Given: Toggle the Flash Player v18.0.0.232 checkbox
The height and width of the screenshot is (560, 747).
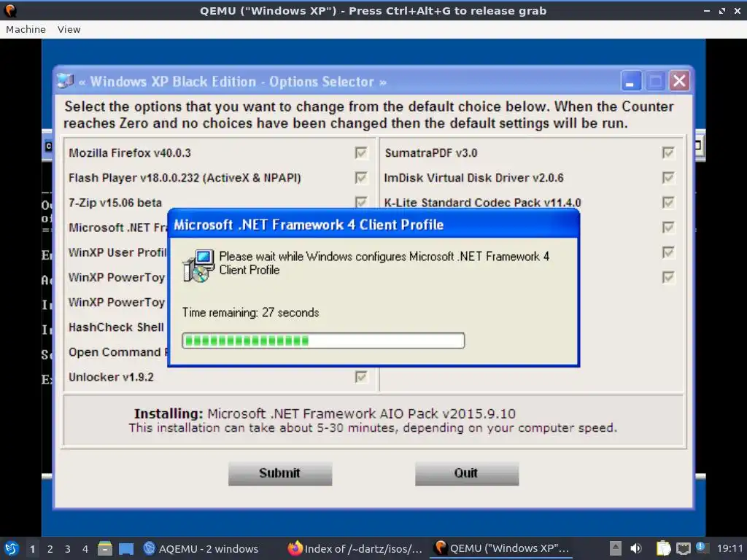Looking at the screenshot, I should pyautogui.click(x=361, y=178).
